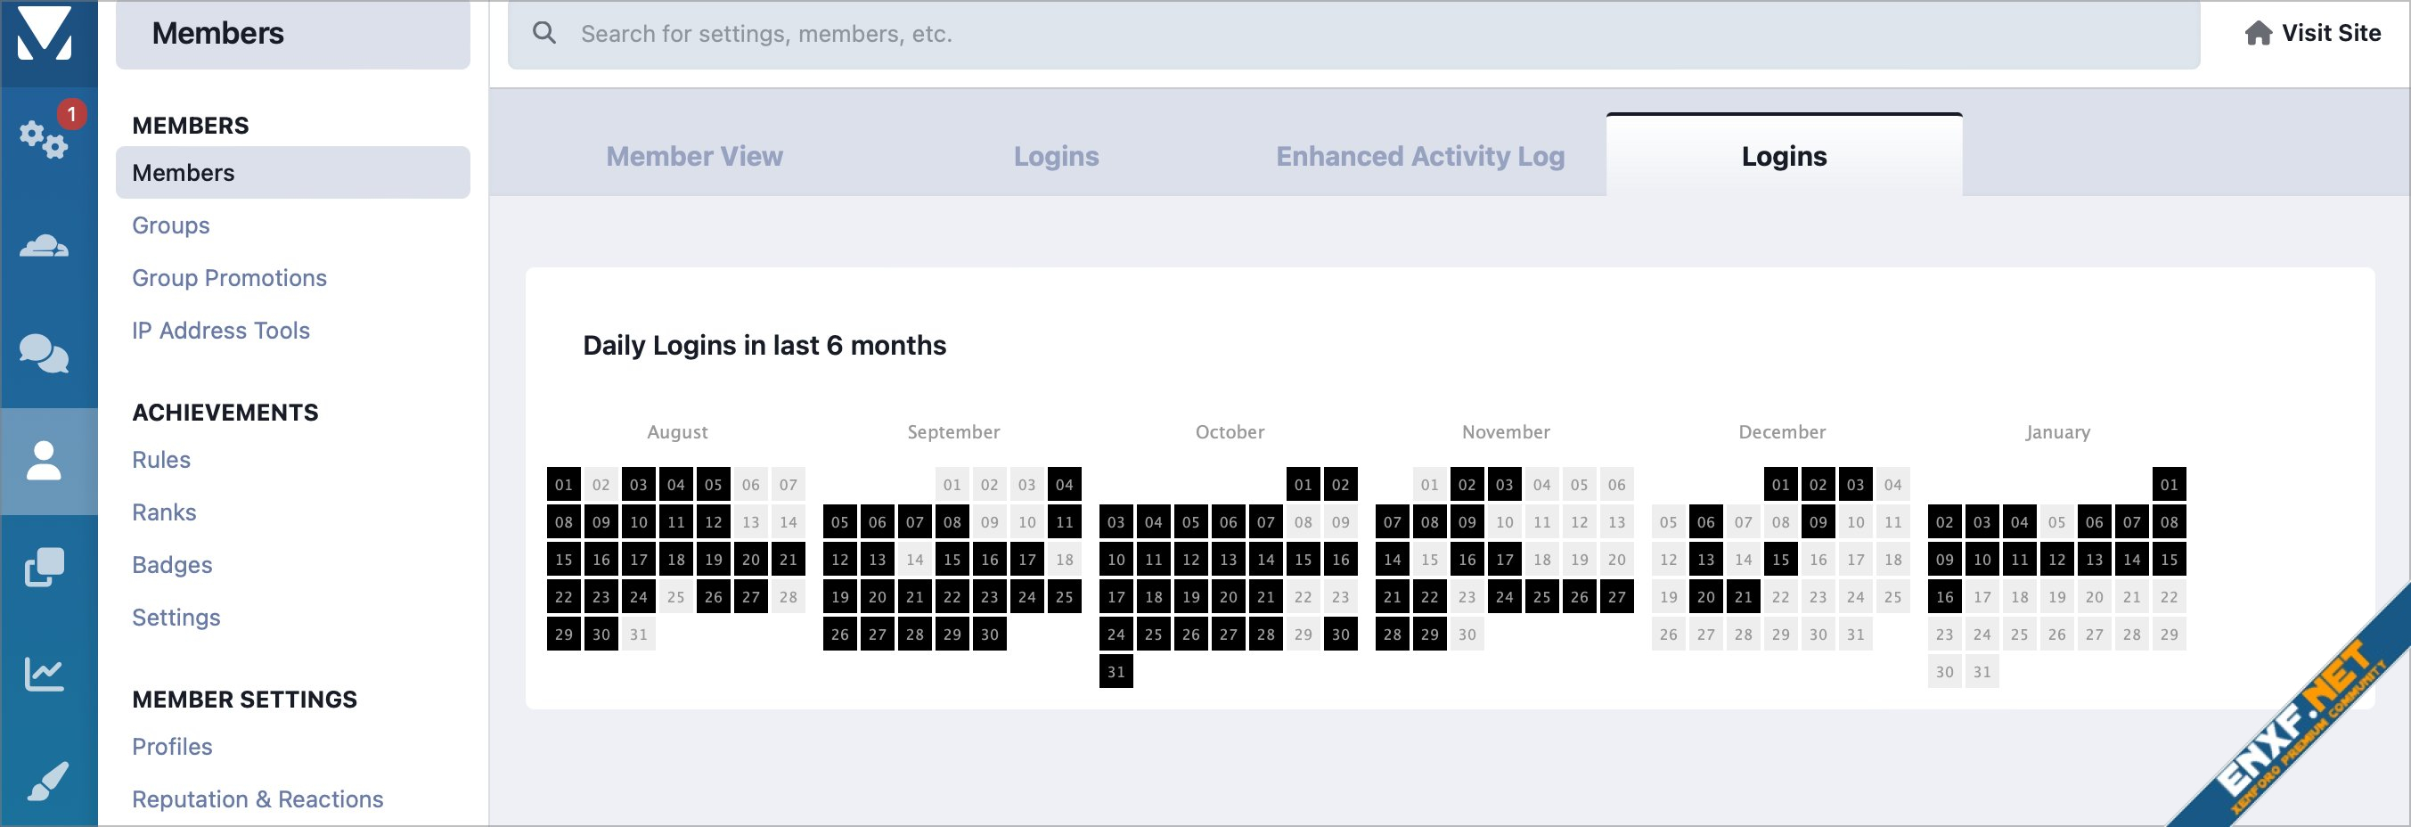Click the Invision Community logo icon
Screen dimensions: 2411x827
44,35
